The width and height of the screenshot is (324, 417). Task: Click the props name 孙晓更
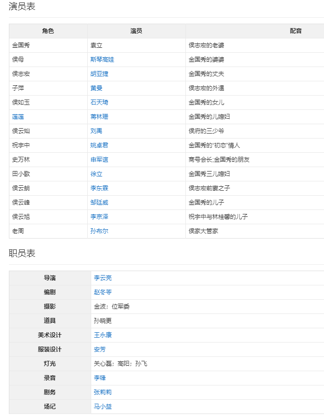(x=103, y=321)
